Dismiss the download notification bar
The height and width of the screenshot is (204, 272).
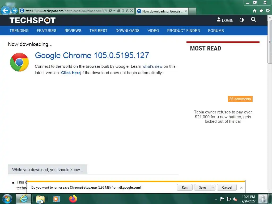241,188
